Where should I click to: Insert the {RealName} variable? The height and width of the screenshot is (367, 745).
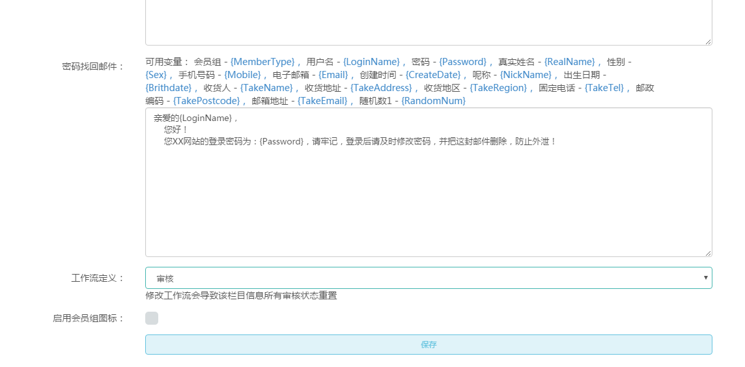point(569,62)
